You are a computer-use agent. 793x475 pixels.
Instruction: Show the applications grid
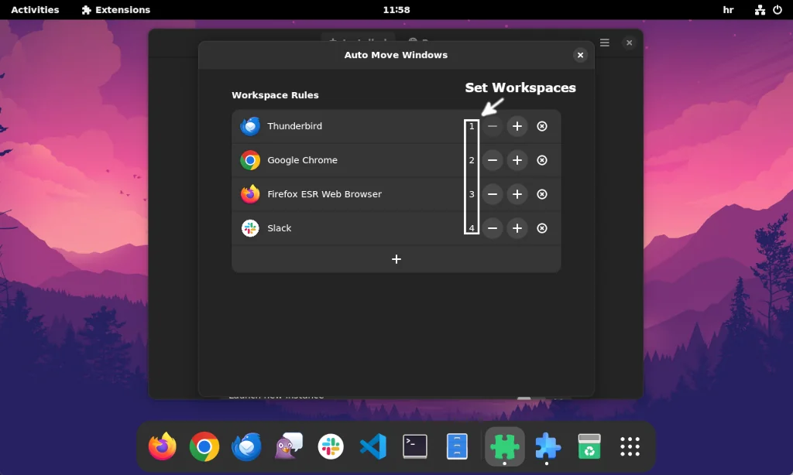click(630, 446)
